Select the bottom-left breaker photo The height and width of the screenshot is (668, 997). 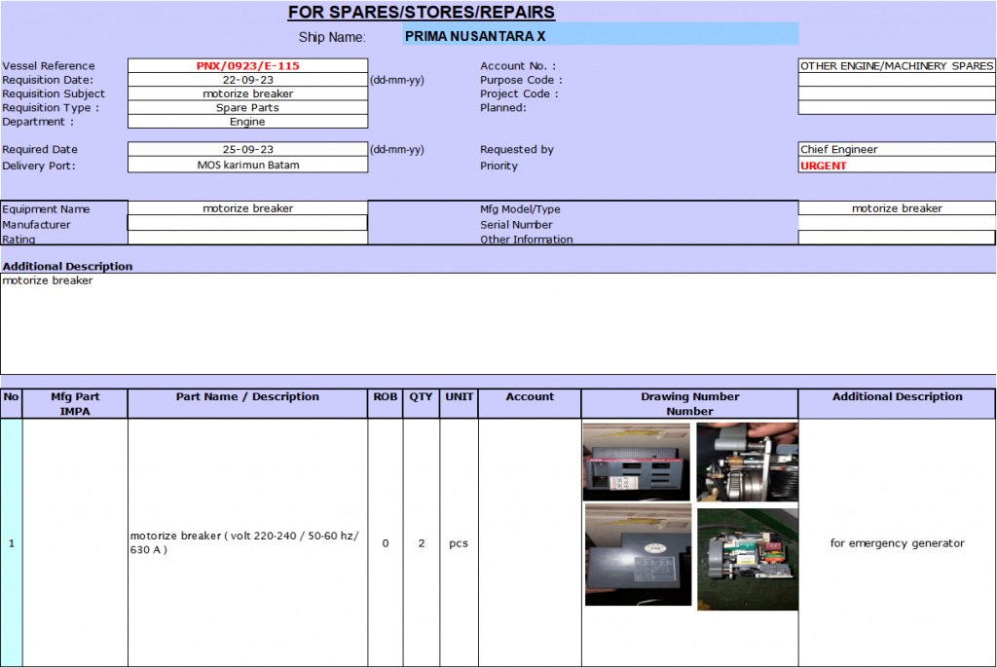tap(638, 554)
